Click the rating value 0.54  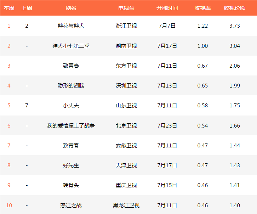pos(202,126)
